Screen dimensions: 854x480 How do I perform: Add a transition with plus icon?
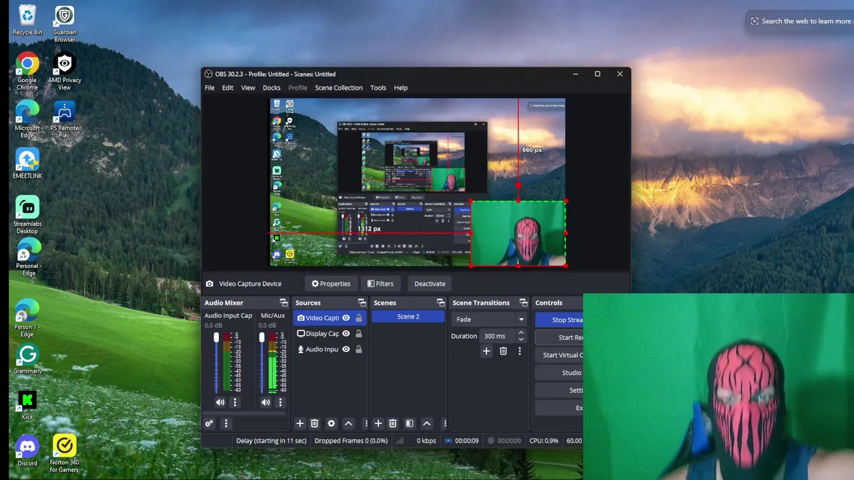click(486, 351)
